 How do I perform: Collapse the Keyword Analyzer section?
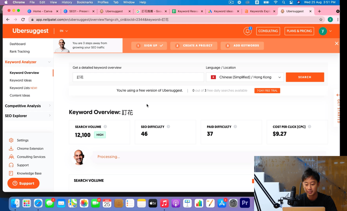pyautogui.click(x=49, y=62)
